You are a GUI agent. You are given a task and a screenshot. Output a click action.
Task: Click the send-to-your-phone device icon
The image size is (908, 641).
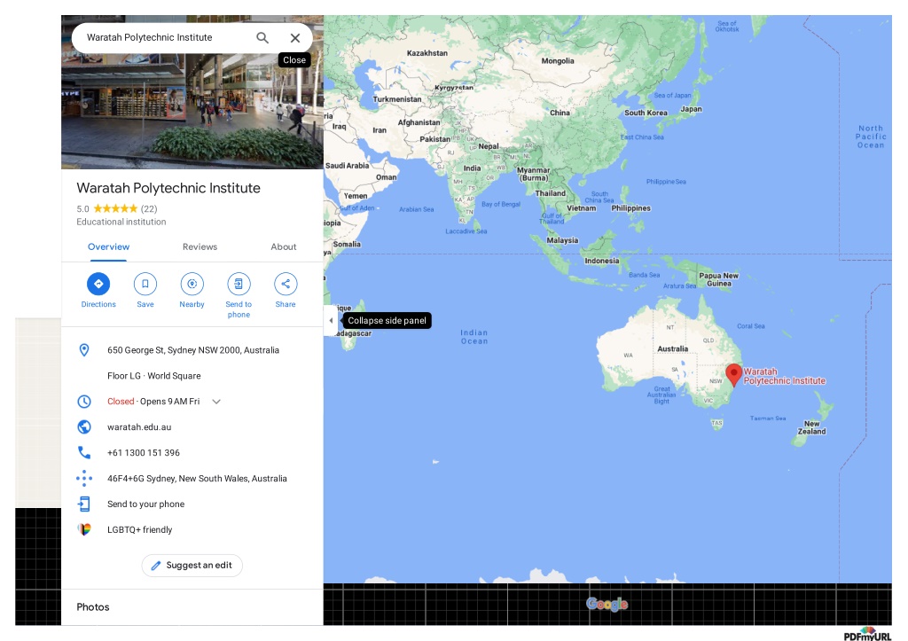coord(84,504)
